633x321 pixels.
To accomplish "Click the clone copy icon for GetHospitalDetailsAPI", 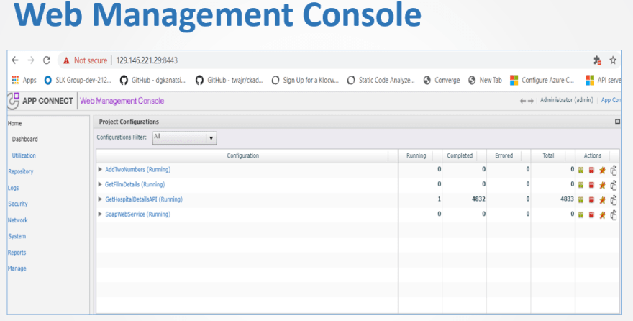I will point(614,200).
